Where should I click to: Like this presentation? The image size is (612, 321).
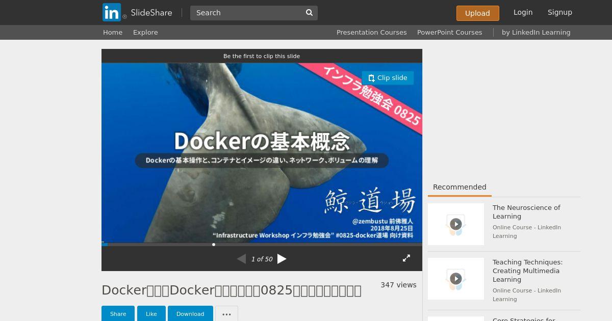coord(151,314)
